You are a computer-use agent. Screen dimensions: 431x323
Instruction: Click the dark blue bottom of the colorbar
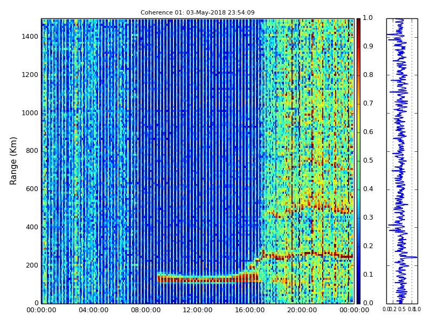pos(358,298)
